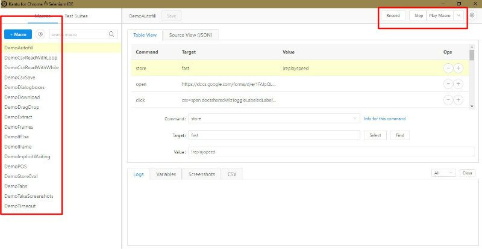The image size is (482, 249).
Task: Select the DemoDragDrop macro
Action: point(22,107)
